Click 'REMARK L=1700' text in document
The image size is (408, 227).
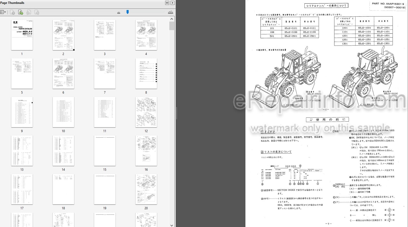(x=378, y=147)
